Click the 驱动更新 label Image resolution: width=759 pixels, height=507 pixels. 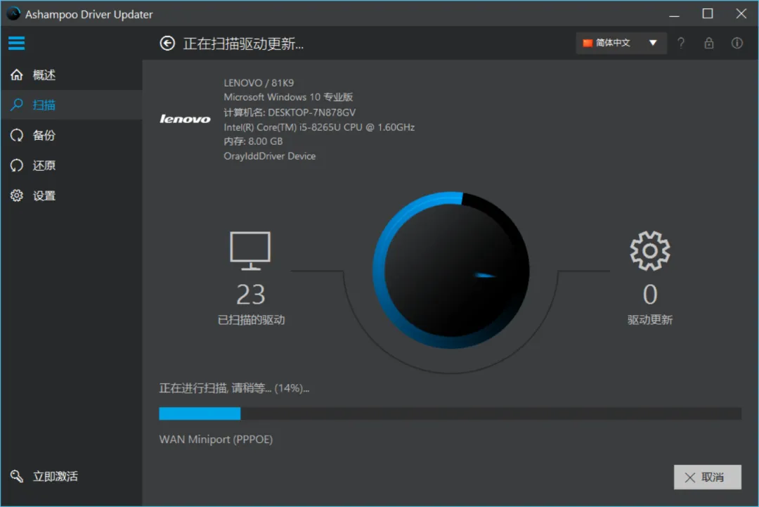(650, 320)
